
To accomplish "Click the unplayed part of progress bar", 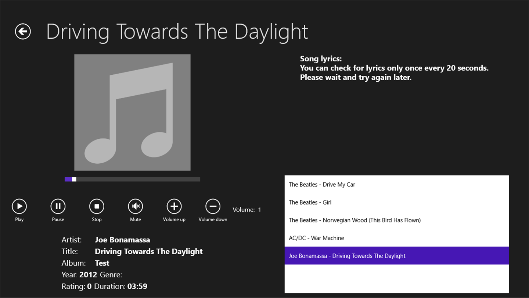I will pyautogui.click(x=140, y=180).
